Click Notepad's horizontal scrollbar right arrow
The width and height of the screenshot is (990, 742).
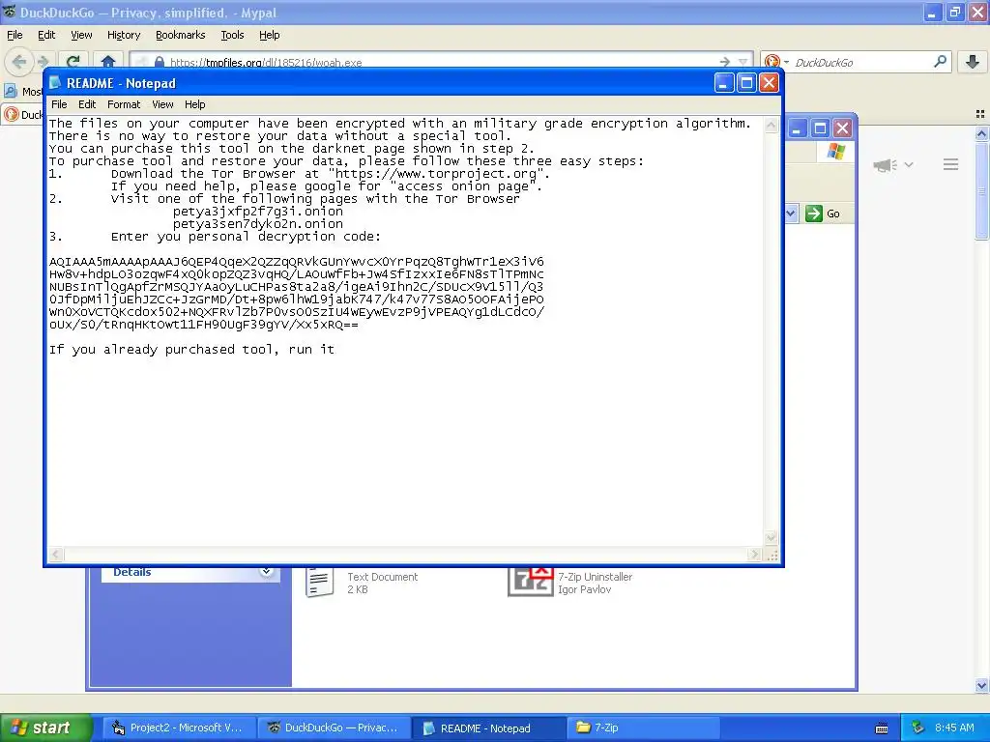pos(754,554)
